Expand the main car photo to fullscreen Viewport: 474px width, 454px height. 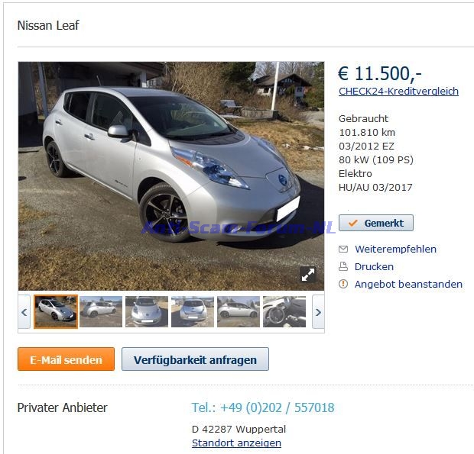(x=308, y=275)
